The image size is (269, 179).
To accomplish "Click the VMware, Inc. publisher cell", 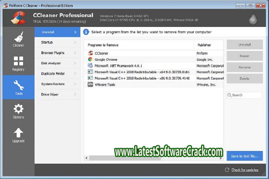I will pos(206,85).
